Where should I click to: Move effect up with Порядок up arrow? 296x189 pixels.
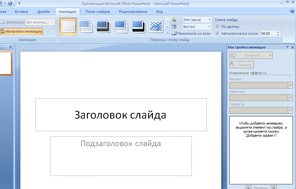coord(248,187)
